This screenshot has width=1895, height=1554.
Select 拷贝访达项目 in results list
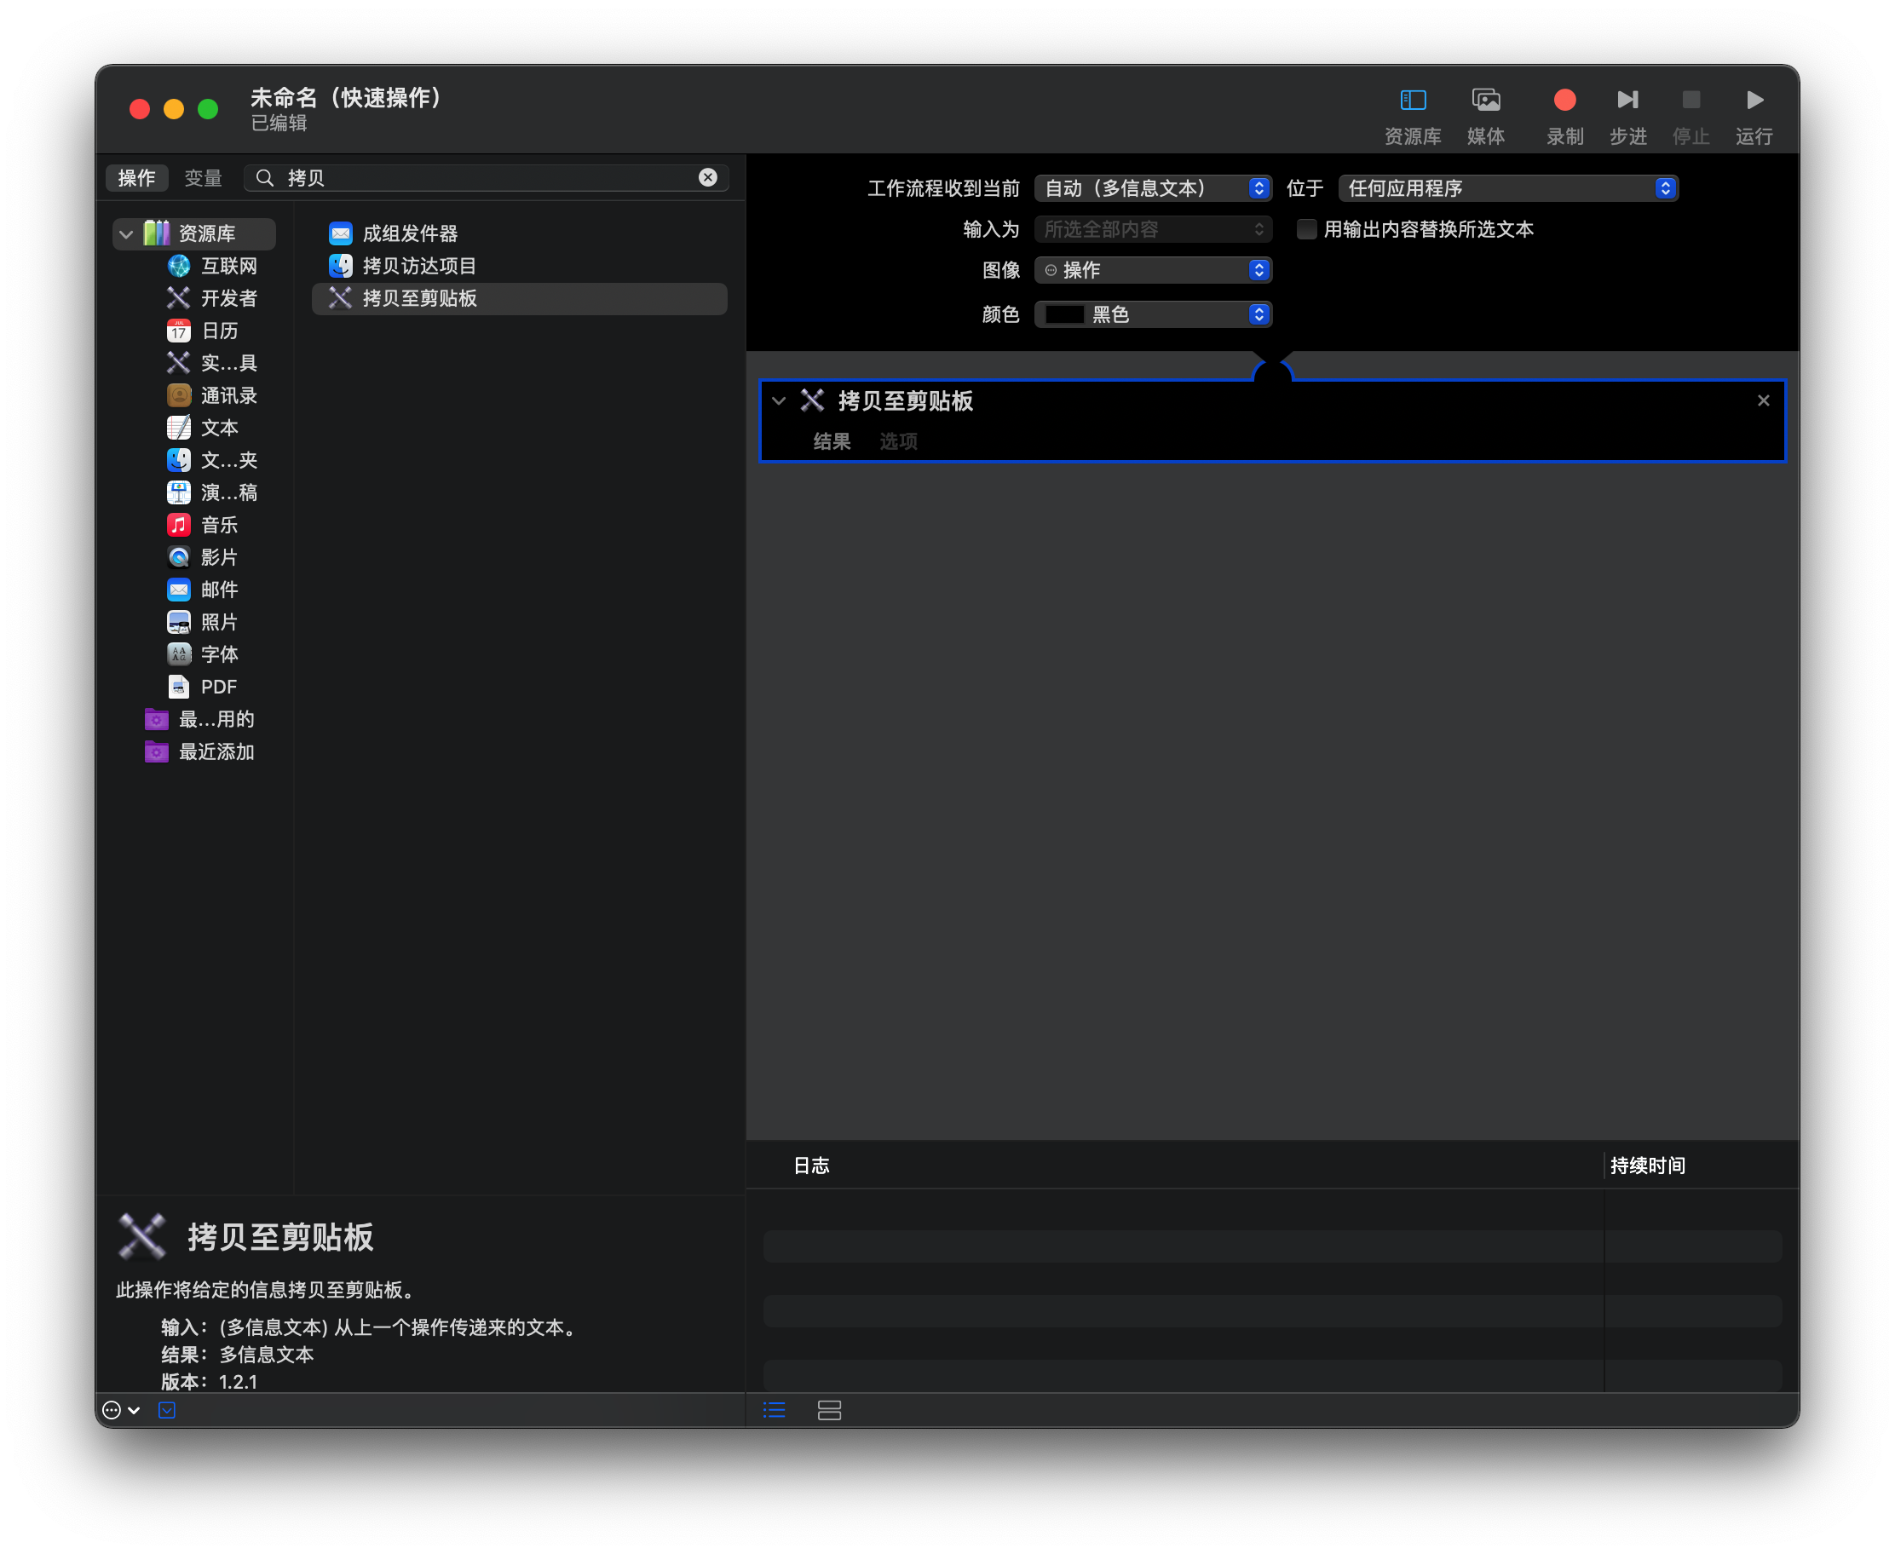click(x=419, y=266)
